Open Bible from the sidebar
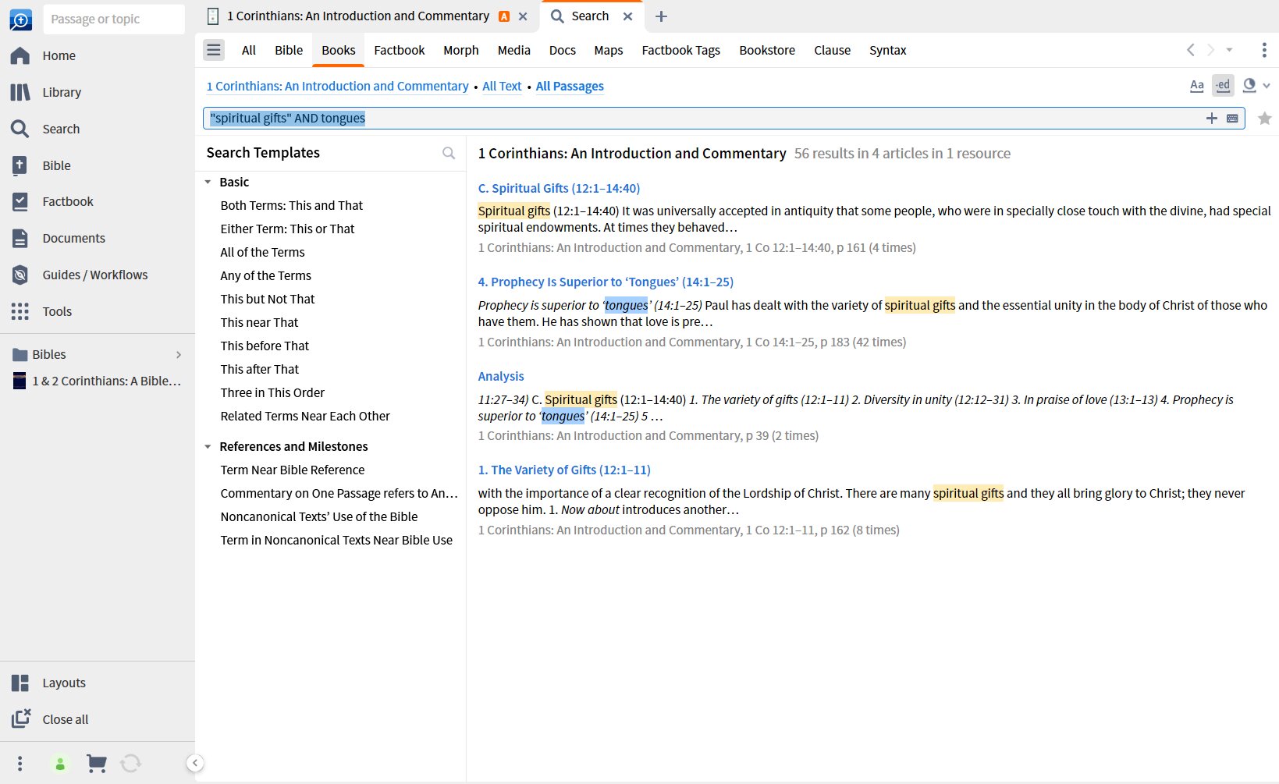This screenshot has height=784, width=1279. coord(56,165)
